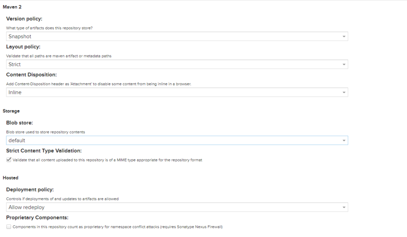The image size is (407, 237).
Task: Click the 'Hosted' section heading
Action: coord(11,178)
